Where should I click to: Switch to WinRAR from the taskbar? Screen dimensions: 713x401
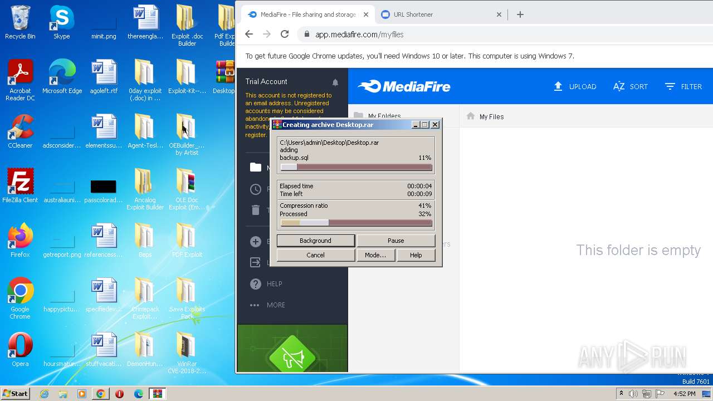coord(157,394)
